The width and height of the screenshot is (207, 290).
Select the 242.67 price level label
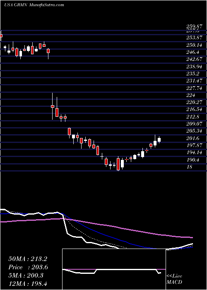[x=194, y=60]
